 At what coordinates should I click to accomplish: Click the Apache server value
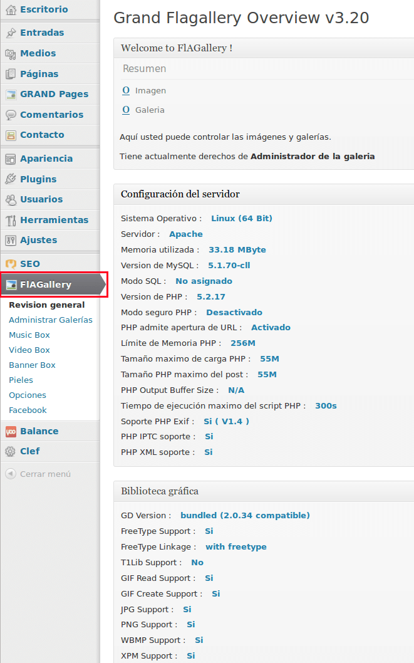(186, 234)
